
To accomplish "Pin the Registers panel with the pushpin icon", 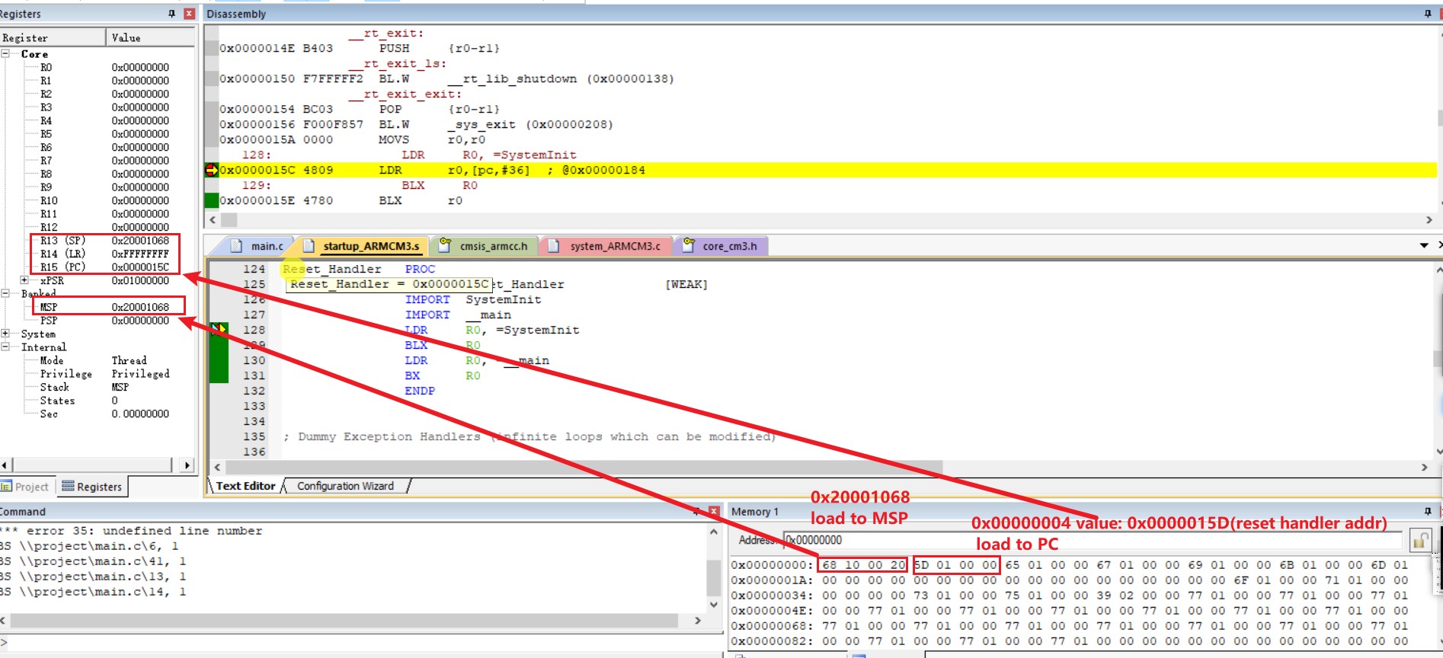I will click(172, 14).
